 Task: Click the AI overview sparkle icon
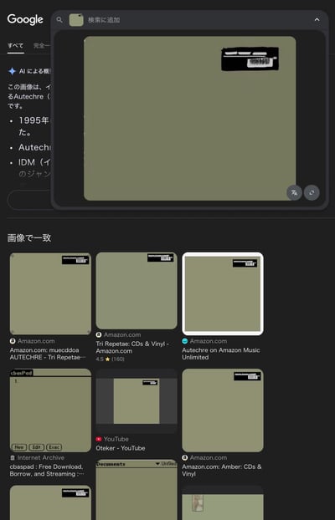click(x=12, y=71)
